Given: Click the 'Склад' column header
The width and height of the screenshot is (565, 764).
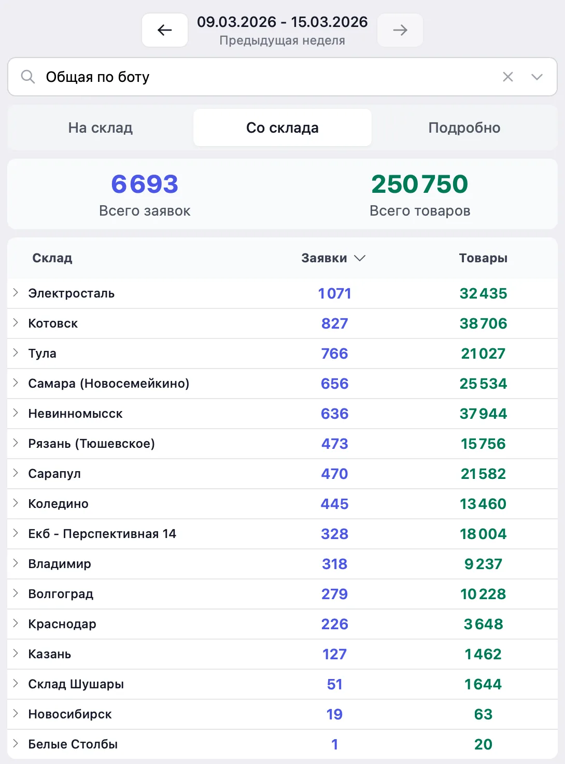Looking at the screenshot, I should click(x=52, y=258).
